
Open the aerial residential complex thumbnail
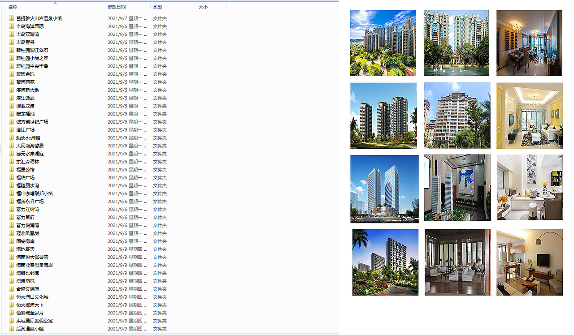(x=383, y=43)
